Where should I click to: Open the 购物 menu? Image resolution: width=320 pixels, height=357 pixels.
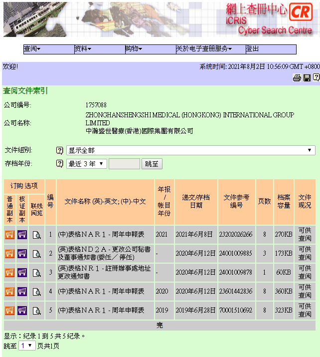pyautogui.click(x=134, y=49)
